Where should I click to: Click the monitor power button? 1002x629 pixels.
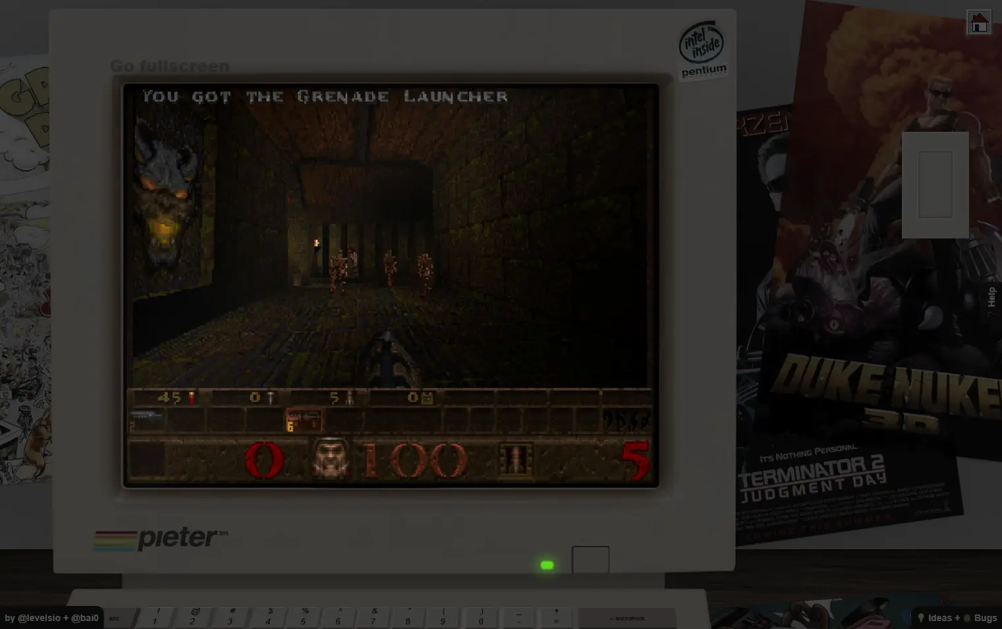pyautogui.click(x=590, y=560)
